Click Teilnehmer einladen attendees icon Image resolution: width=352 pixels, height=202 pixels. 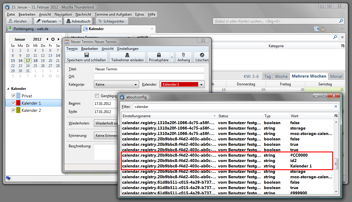[x=127, y=55]
